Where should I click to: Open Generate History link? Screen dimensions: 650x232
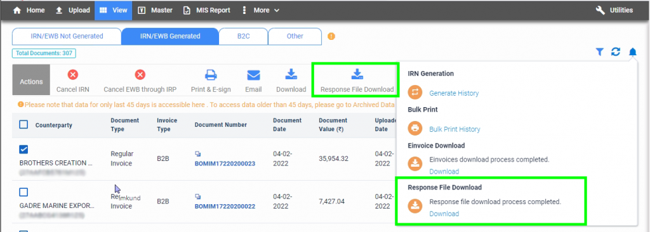[x=454, y=94]
